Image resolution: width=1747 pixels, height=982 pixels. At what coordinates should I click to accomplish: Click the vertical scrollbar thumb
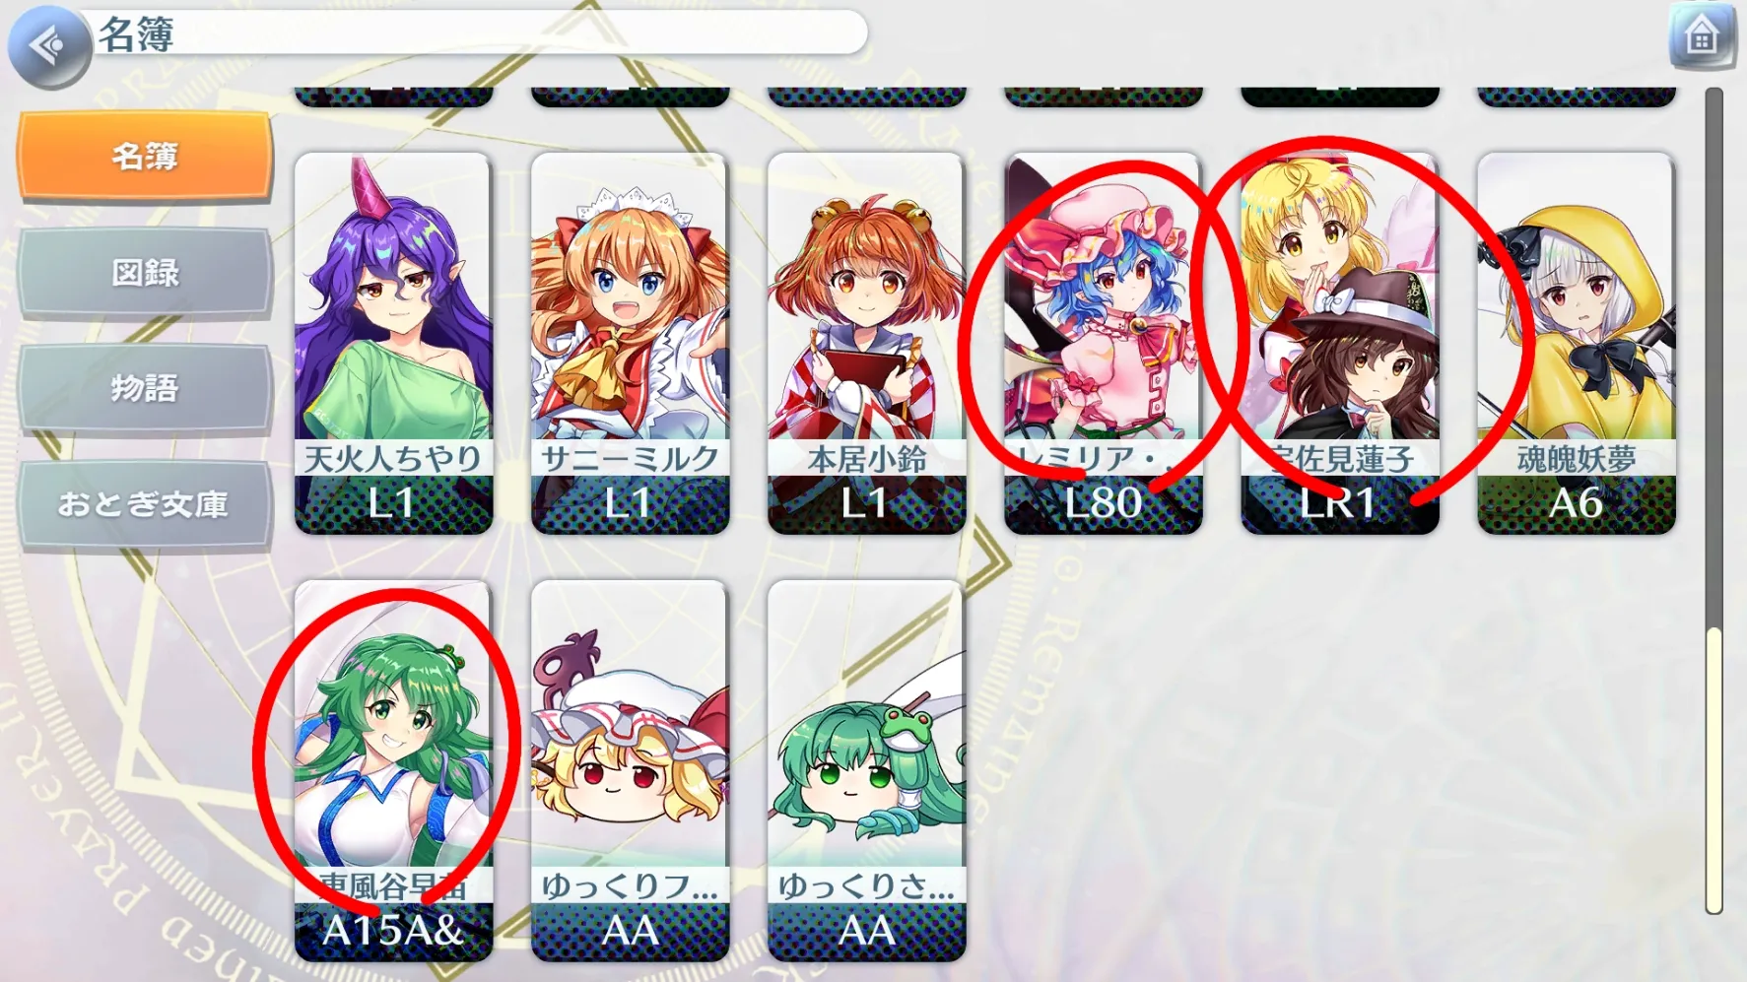(x=1714, y=770)
